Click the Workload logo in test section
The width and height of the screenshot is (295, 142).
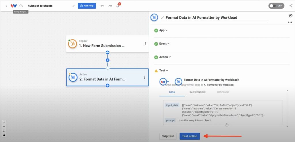[163, 82]
